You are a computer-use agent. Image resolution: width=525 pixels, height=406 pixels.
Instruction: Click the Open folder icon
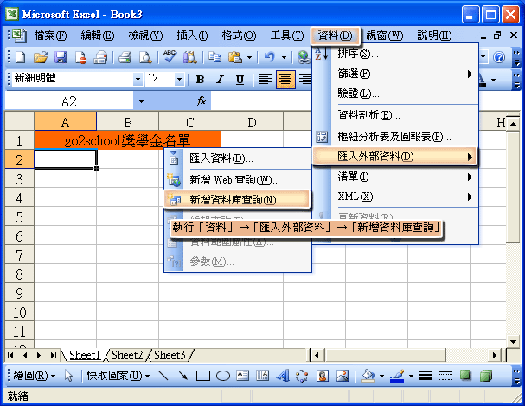coord(41,57)
